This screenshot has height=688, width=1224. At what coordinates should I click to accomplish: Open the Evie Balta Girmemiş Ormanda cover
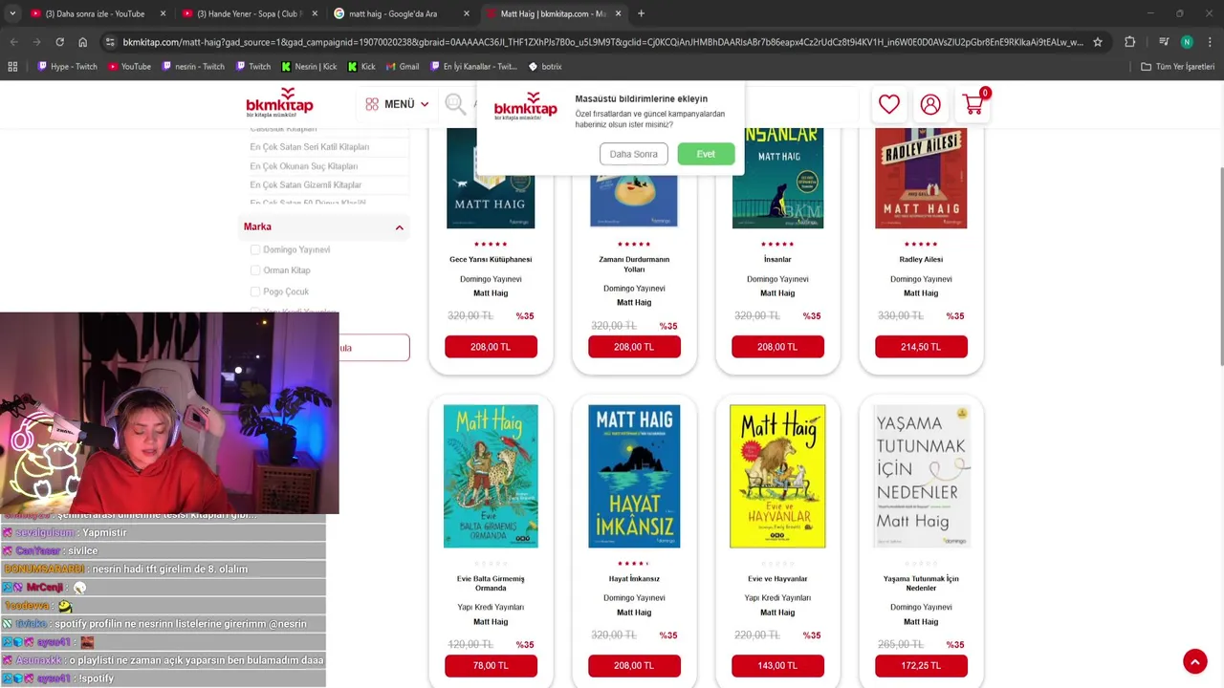coord(491,476)
